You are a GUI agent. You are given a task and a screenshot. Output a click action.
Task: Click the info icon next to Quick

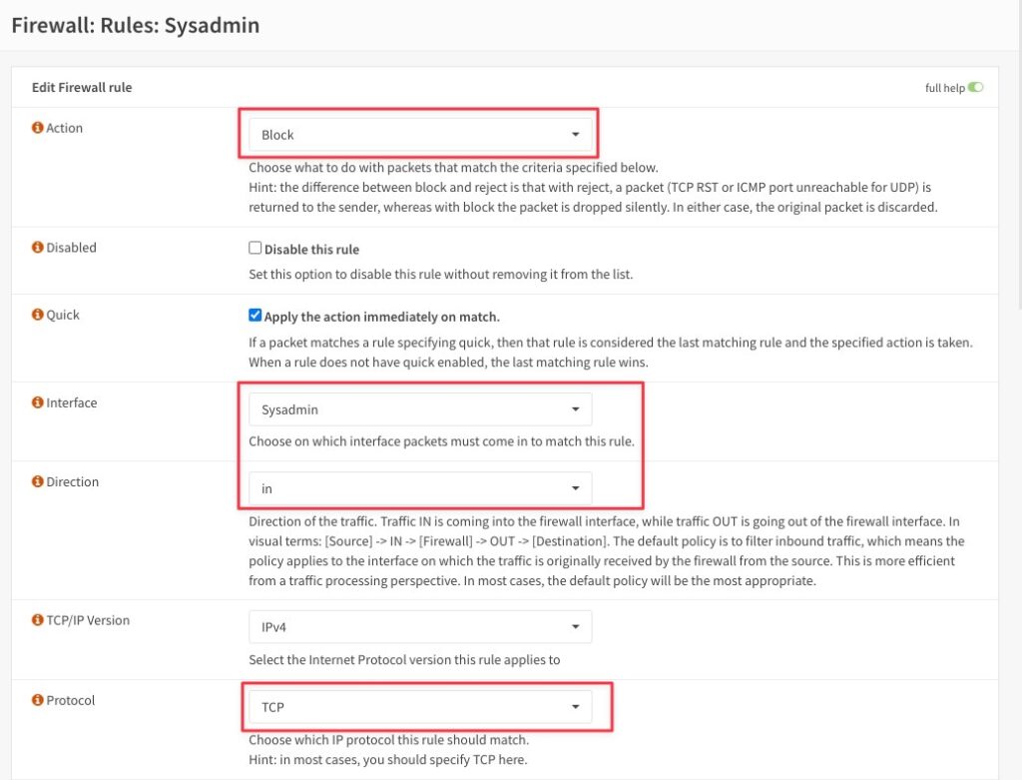click(38, 315)
